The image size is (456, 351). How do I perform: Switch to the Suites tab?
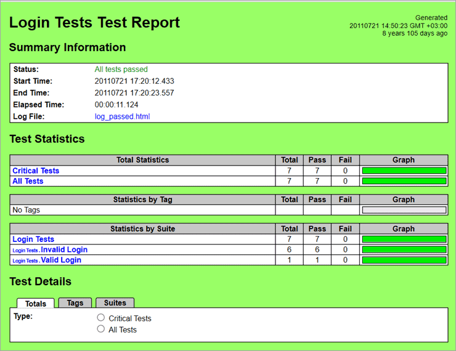[x=115, y=303]
